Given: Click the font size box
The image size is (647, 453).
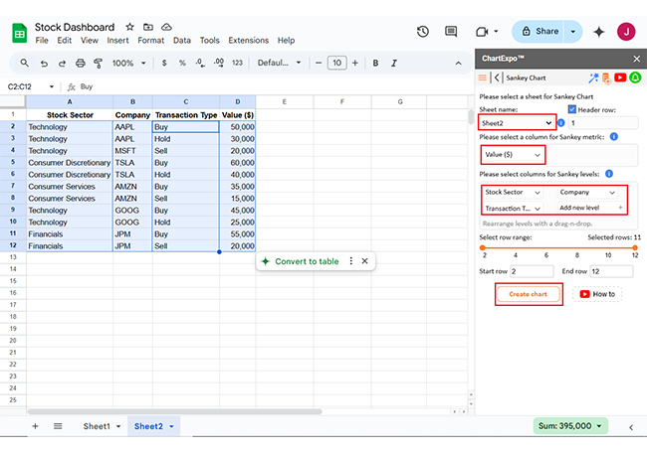Looking at the screenshot, I should (x=336, y=63).
